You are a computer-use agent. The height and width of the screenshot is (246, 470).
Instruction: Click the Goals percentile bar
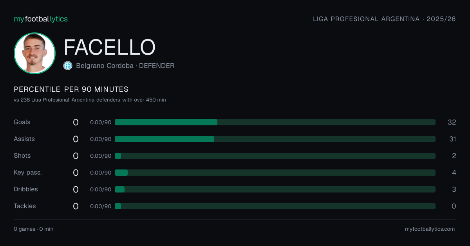click(x=275, y=122)
